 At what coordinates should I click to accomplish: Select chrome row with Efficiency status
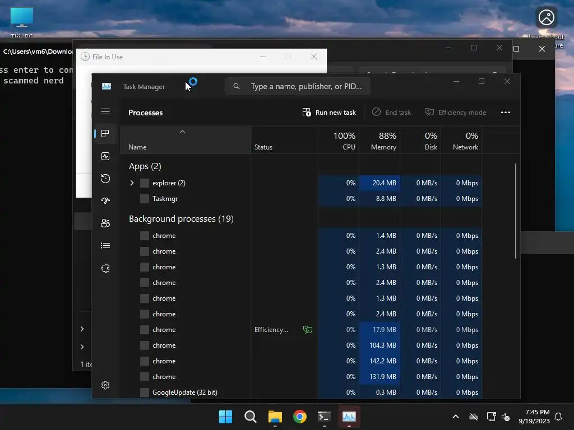click(x=301, y=330)
